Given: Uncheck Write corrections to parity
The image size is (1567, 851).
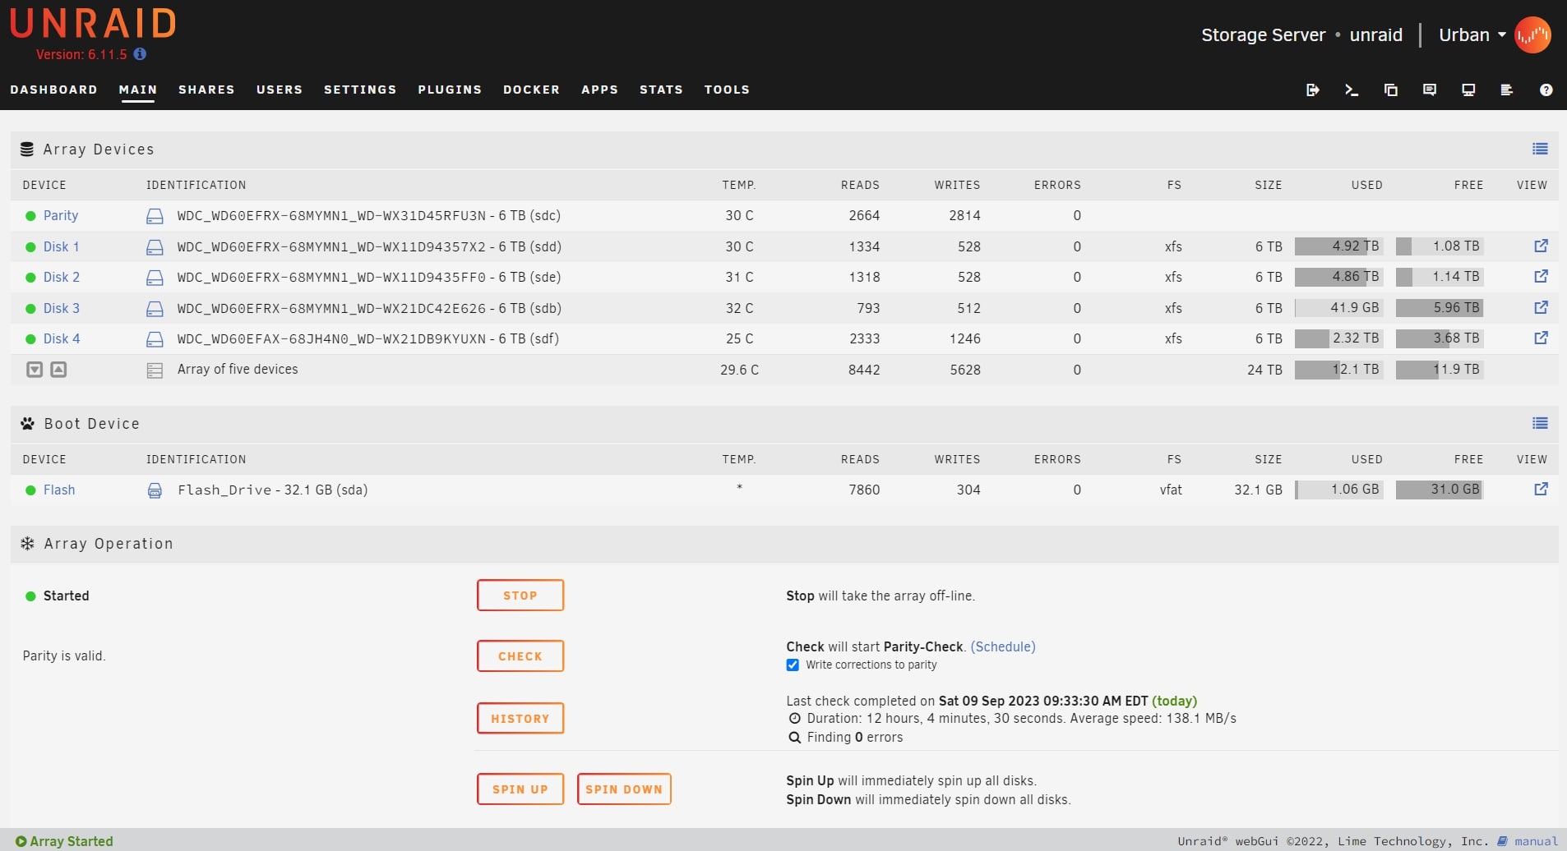Looking at the screenshot, I should pyautogui.click(x=793, y=665).
